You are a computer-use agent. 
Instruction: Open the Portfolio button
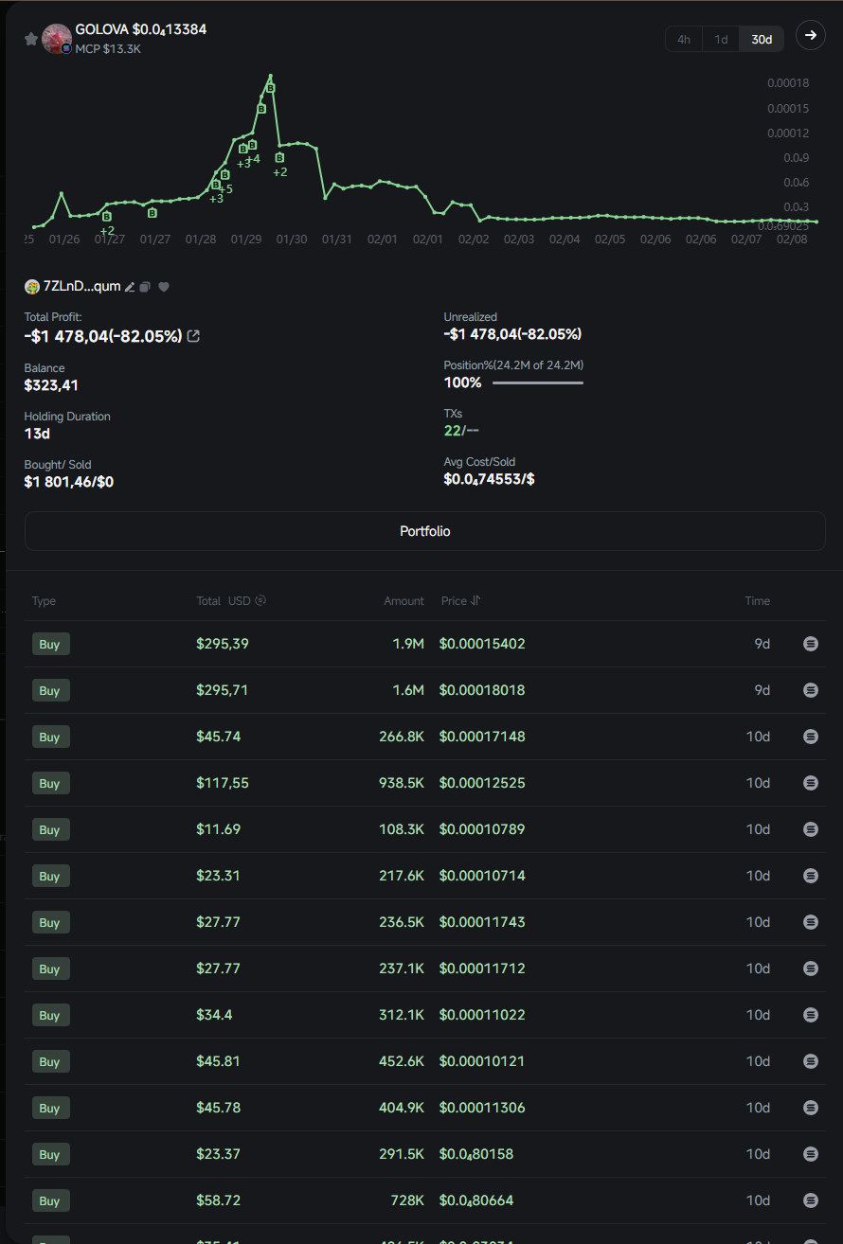pyautogui.click(x=424, y=531)
